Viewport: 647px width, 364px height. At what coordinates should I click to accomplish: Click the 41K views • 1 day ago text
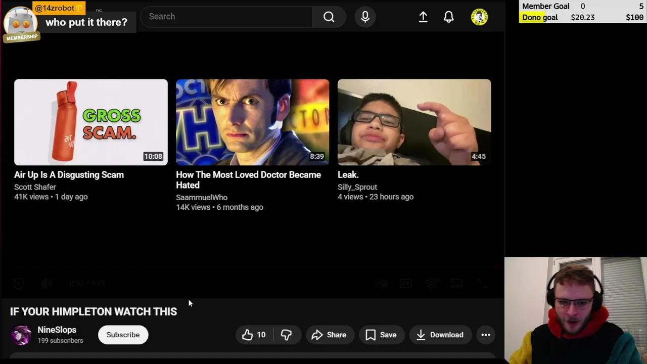(x=51, y=197)
